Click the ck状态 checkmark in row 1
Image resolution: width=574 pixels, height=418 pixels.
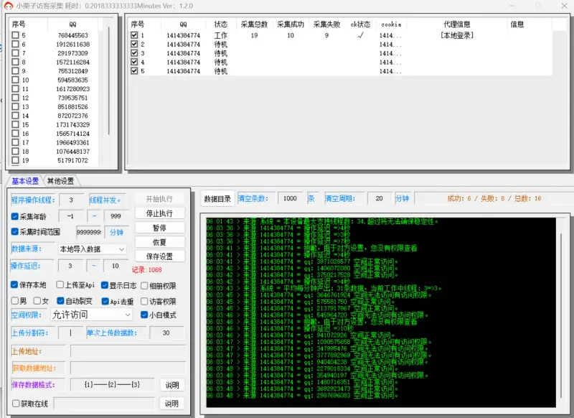(x=360, y=35)
